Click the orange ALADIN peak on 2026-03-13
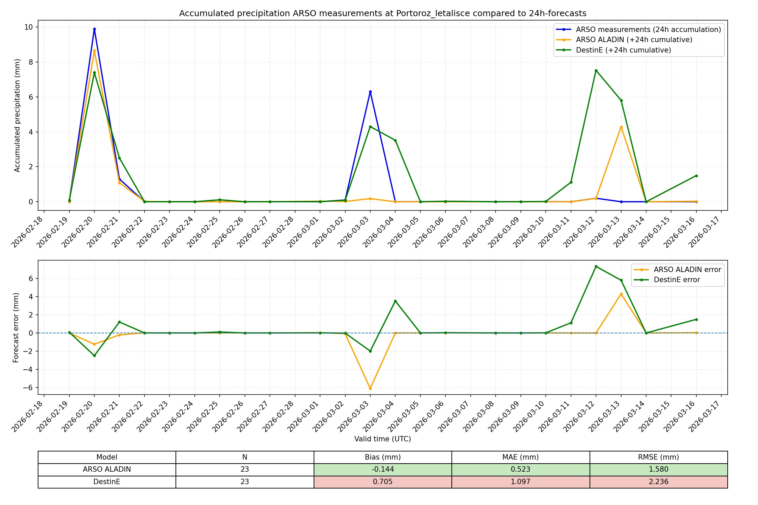Image resolution: width=758 pixels, height=505 pixels. tap(621, 127)
